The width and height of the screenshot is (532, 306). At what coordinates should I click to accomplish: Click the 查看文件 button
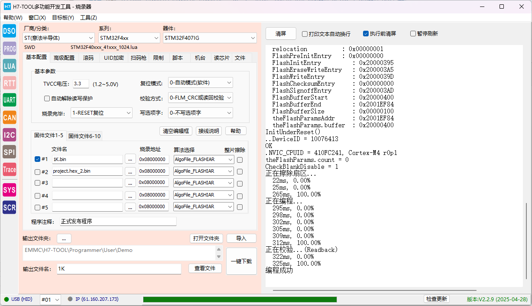point(205,268)
